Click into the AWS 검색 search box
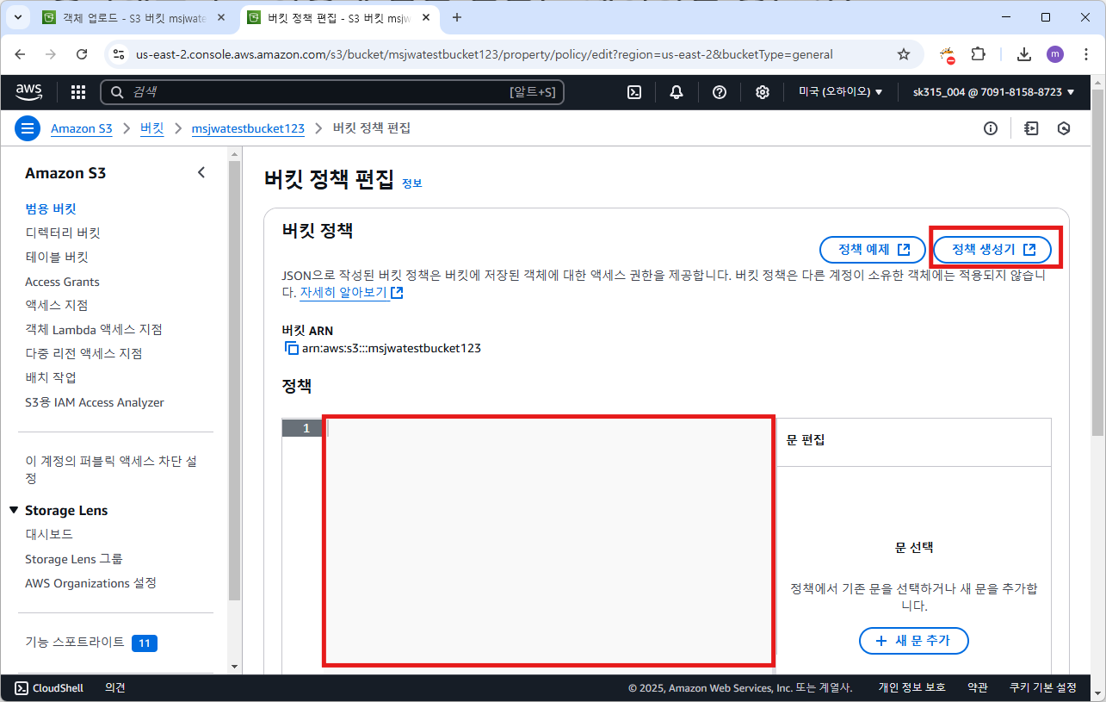The width and height of the screenshot is (1106, 702). click(x=332, y=92)
